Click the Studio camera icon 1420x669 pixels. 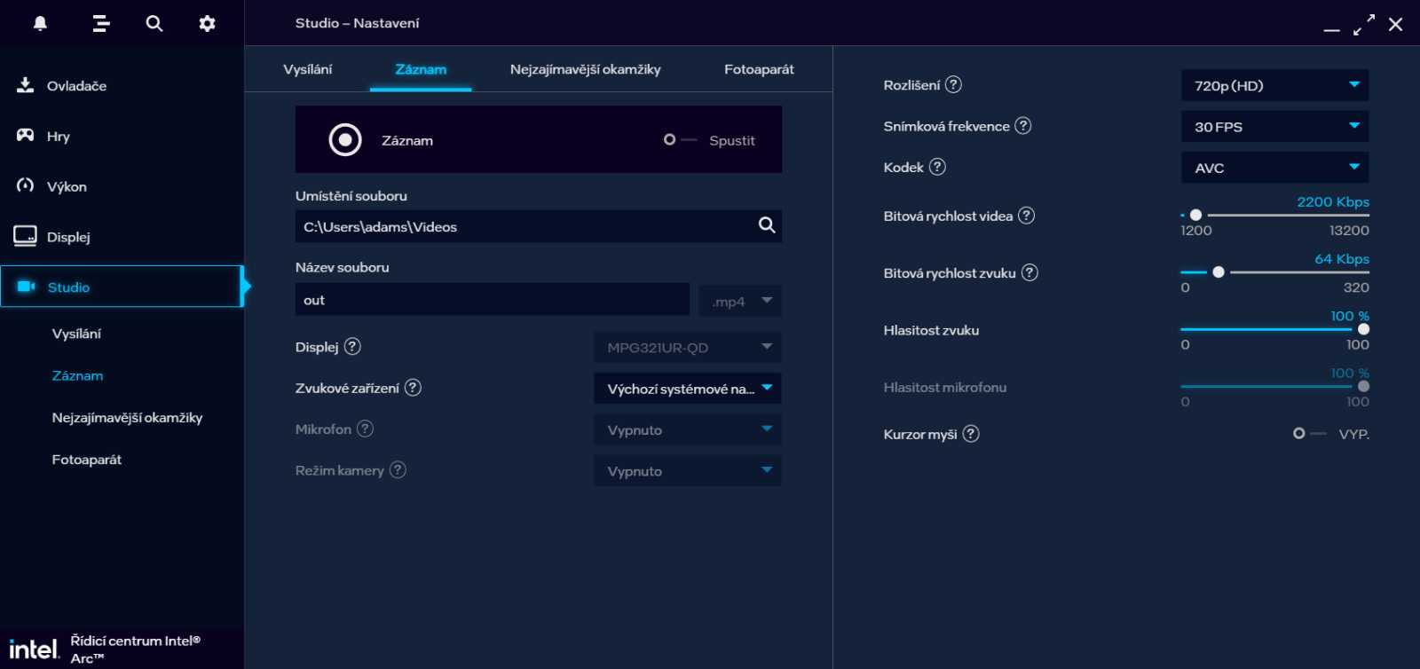point(27,287)
